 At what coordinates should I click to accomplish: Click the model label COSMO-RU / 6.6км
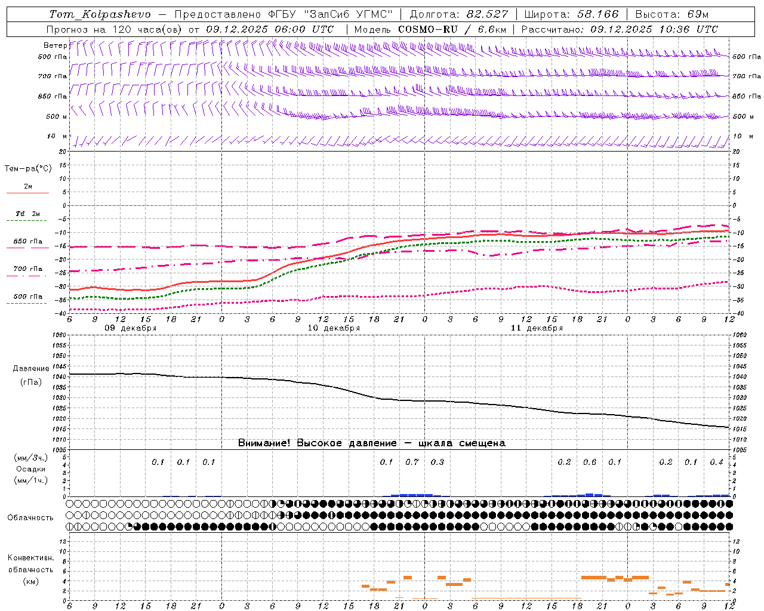point(452,29)
